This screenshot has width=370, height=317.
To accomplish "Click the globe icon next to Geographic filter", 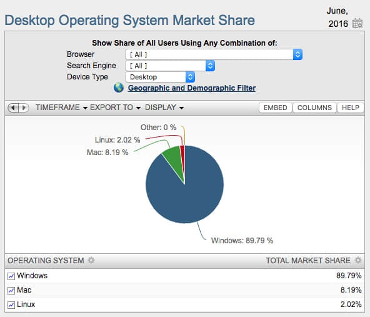I will pyautogui.click(x=119, y=88).
